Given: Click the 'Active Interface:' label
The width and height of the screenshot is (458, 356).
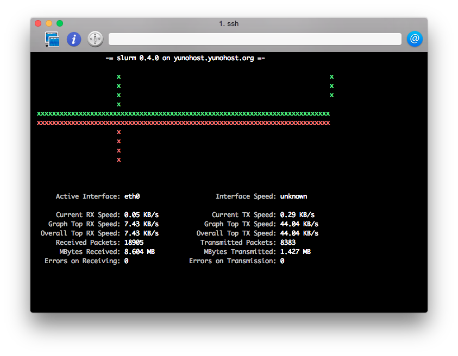Looking at the screenshot, I should click(x=88, y=196).
